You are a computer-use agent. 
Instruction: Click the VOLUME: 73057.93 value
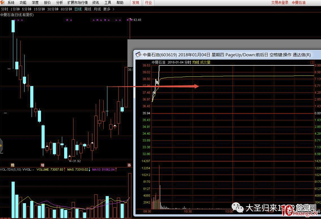click(50, 169)
